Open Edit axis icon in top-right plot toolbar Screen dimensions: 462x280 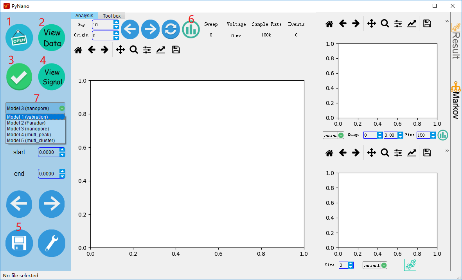(x=411, y=23)
